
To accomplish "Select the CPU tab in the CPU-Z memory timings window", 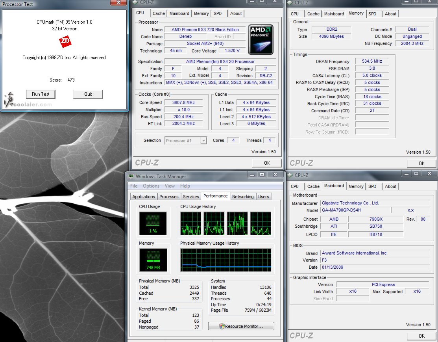I will (295, 14).
